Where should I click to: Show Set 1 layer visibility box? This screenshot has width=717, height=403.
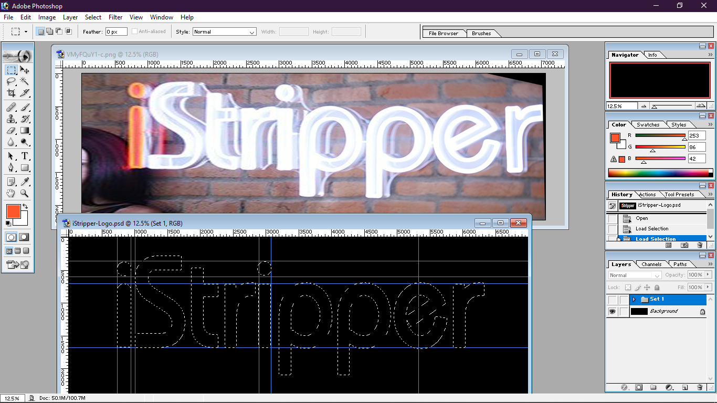(x=612, y=300)
